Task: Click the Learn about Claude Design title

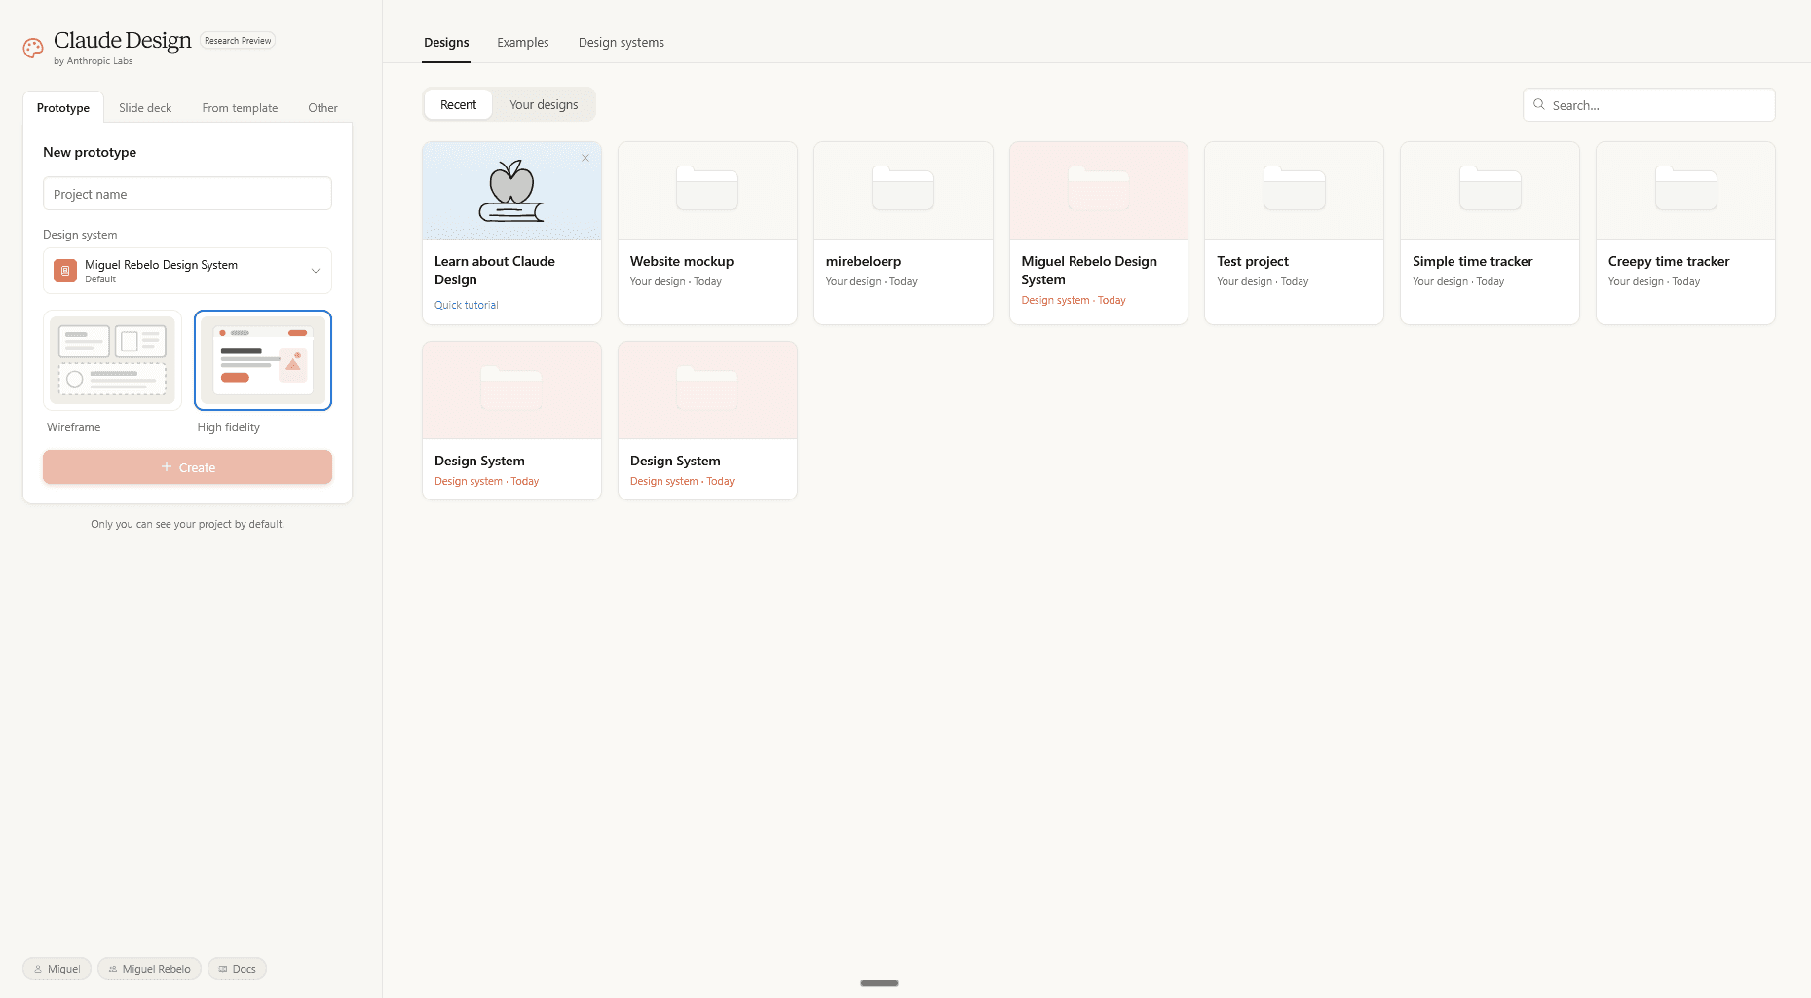Action: click(495, 271)
